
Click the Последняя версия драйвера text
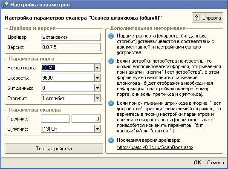click(x=148, y=140)
